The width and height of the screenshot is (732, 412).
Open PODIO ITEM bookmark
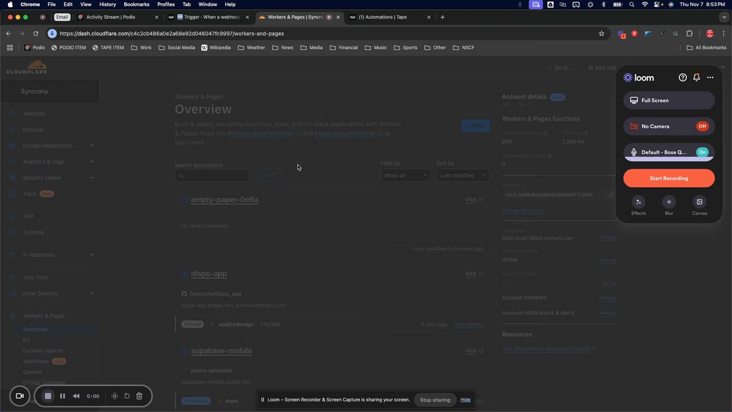coord(69,47)
